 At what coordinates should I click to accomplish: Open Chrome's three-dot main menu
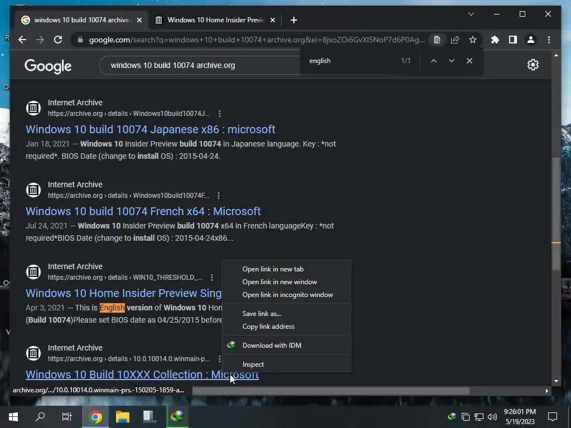pos(549,40)
